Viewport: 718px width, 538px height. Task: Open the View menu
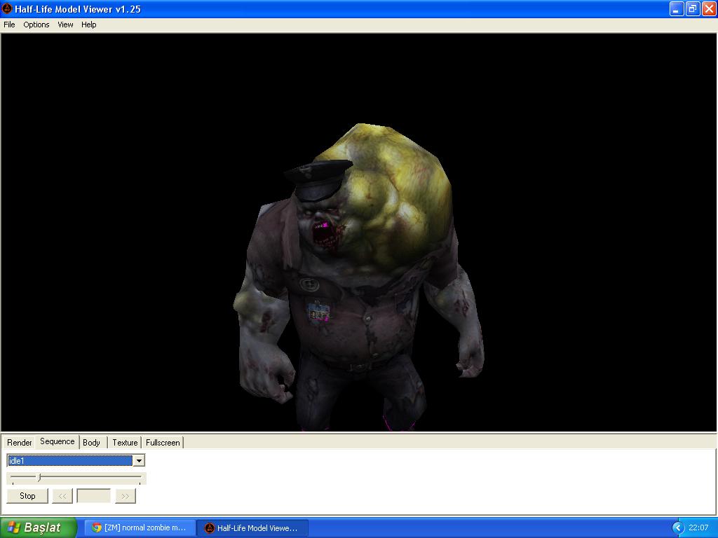coord(65,25)
